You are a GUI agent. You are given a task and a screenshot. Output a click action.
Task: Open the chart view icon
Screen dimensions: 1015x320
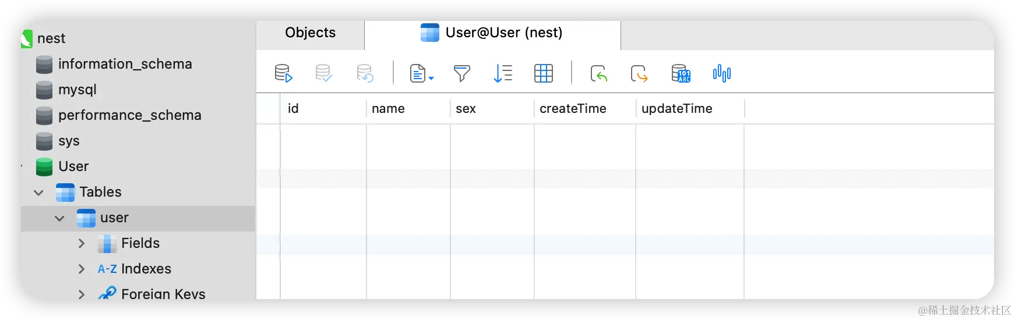tap(721, 73)
